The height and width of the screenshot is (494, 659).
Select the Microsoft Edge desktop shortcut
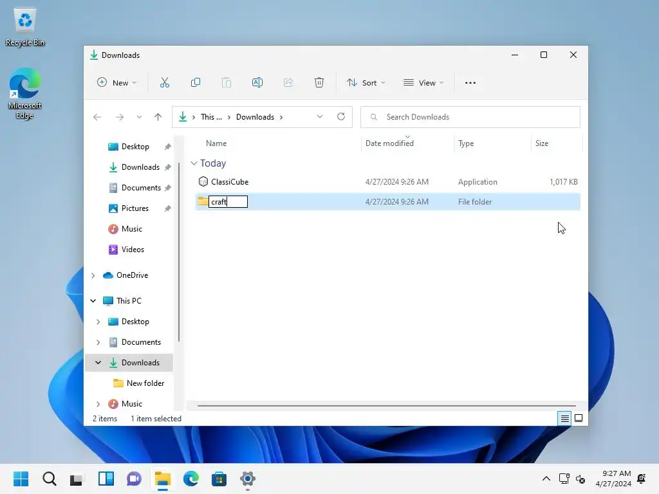point(25,93)
